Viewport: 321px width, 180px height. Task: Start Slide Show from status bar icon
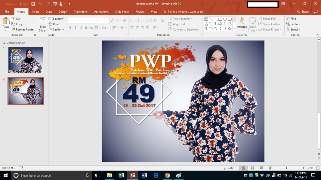click(x=270, y=168)
